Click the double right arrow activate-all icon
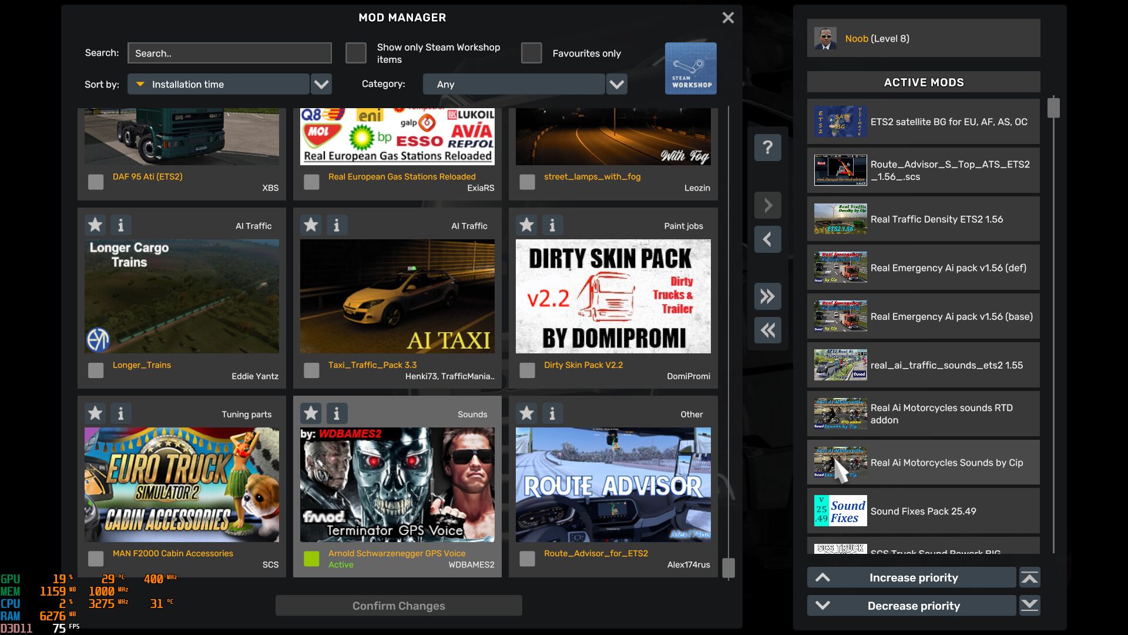Viewport: 1128px width, 635px height. [767, 296]
